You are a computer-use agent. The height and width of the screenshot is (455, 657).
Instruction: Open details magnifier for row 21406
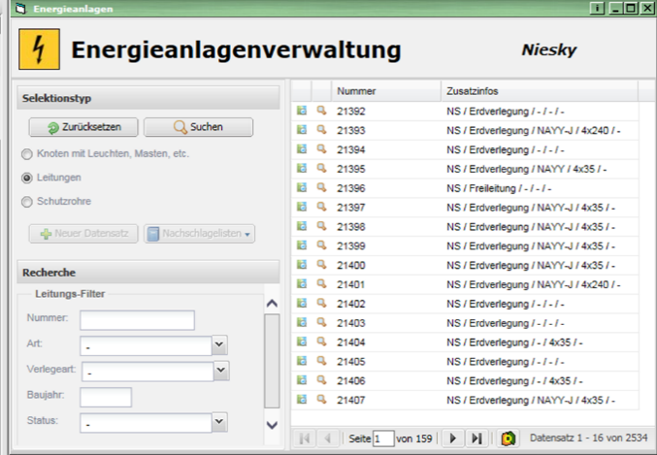pyautogui.click(x=321, y=380)
